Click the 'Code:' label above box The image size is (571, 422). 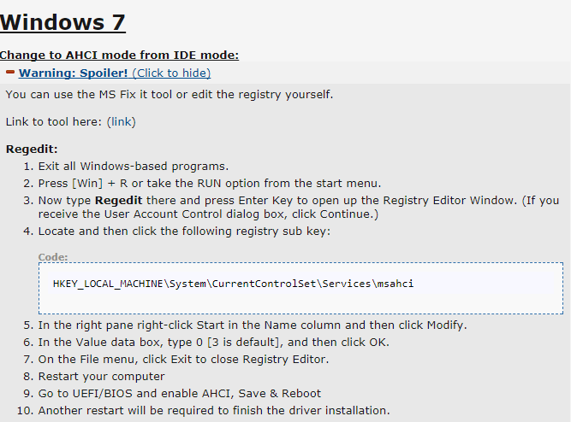tap(53, 257)
